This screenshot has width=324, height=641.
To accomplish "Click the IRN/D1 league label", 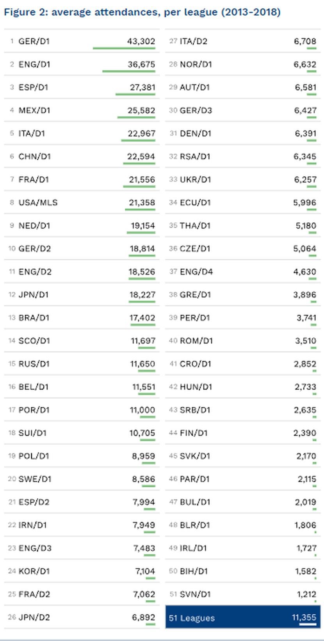I will pos(32,525).
